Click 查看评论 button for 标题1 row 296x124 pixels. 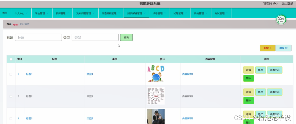tap(275, 70)
